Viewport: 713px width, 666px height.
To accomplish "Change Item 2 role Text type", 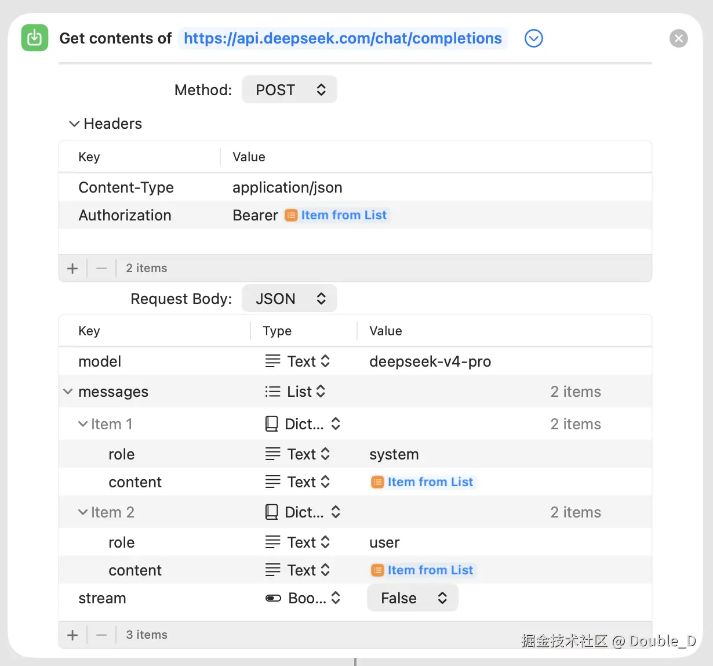I will click(x=297, y=542).
